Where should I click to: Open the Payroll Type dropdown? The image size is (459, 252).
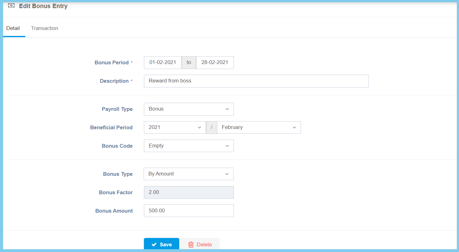189,109
